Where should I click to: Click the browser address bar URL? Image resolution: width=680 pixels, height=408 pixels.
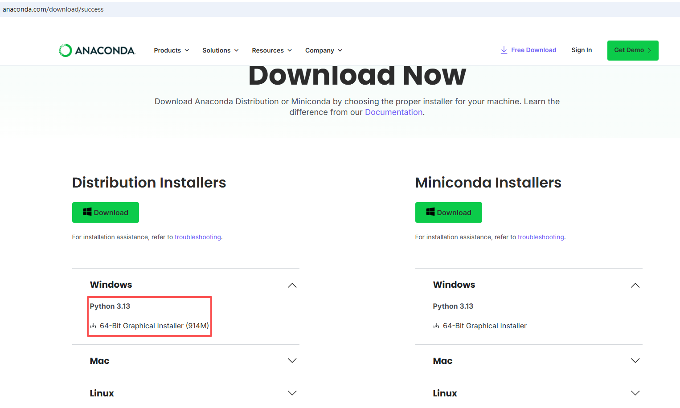click(53, 9)
